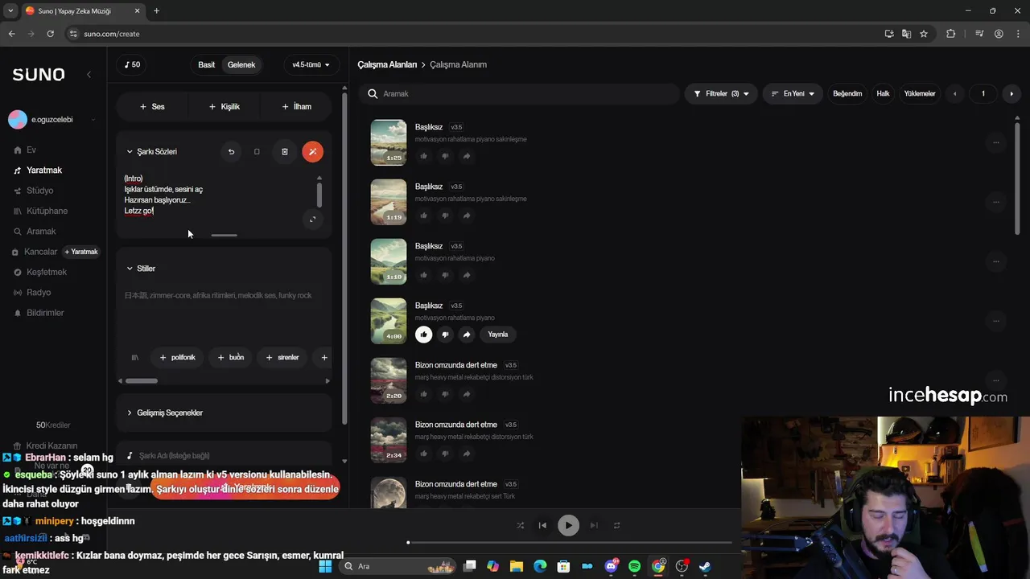Click the Aramak search field
Screen dimensions: 1030x579
click(520, 93)
